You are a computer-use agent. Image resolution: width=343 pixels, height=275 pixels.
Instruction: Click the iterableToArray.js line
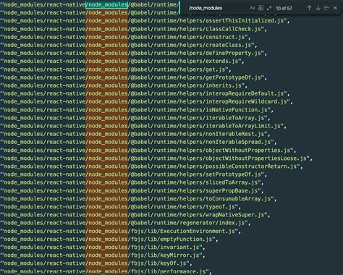coord(135,118)
